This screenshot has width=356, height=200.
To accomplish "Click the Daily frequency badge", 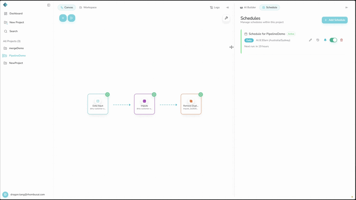I will pos(249,40).
